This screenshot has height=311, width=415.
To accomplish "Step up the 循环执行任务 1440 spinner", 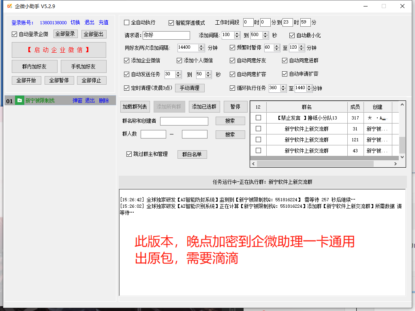I will (x=309, y=86).
